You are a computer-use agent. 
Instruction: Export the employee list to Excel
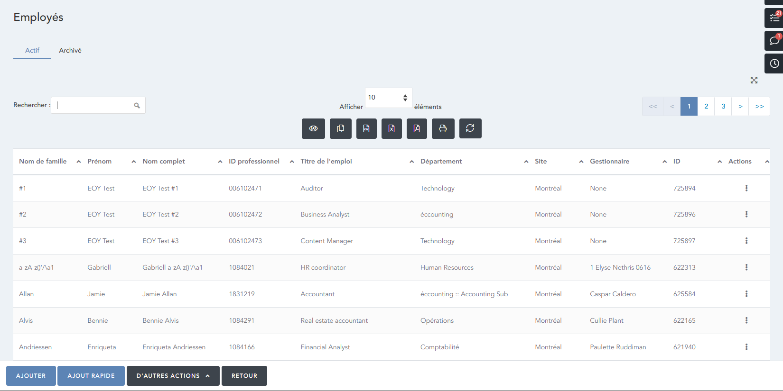click(391, 128)
